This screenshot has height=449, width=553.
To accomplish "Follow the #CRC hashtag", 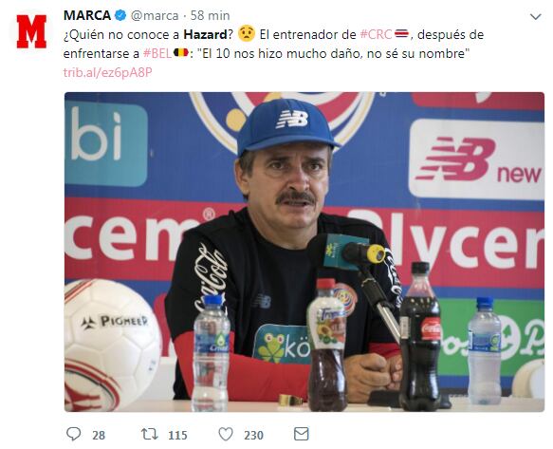I will (x=376, y=34).
